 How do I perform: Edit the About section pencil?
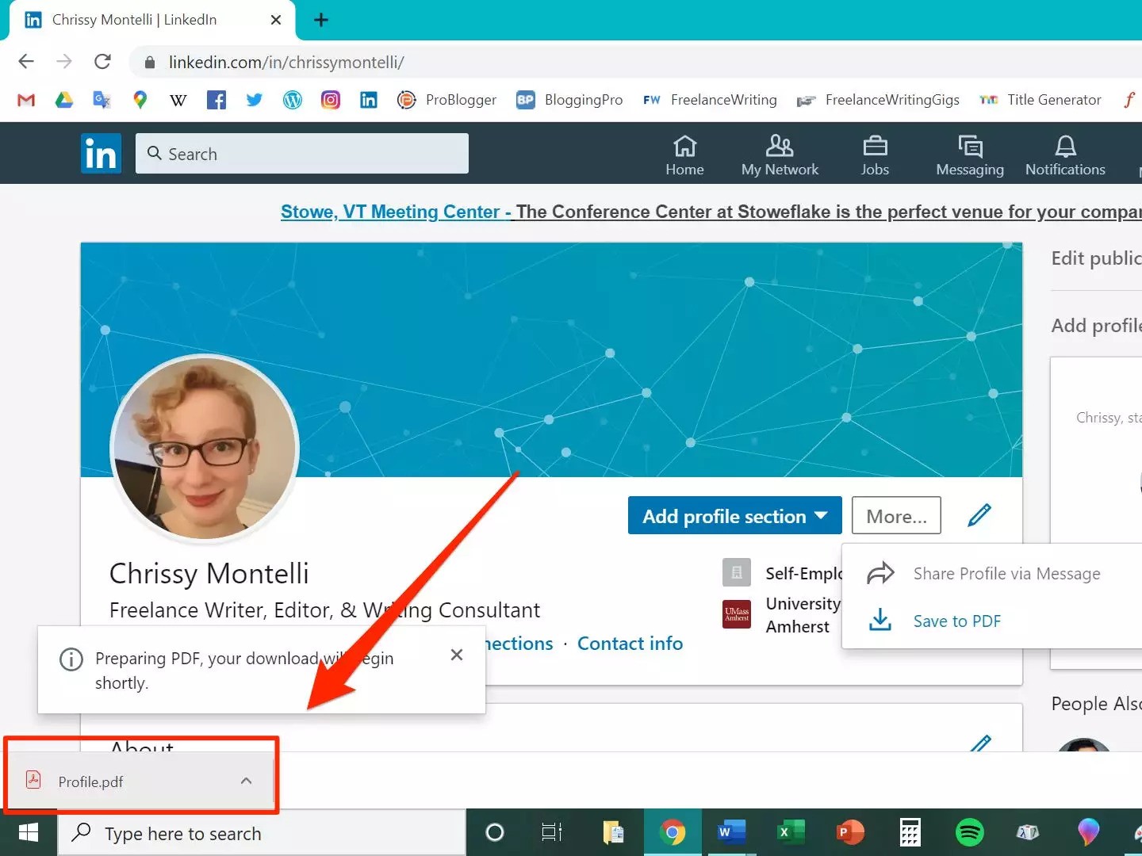(x=981, y=743)
